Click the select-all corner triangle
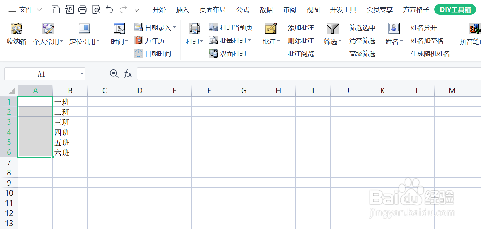The width and height of the screenshot is (481, 229). coord(12,91)
